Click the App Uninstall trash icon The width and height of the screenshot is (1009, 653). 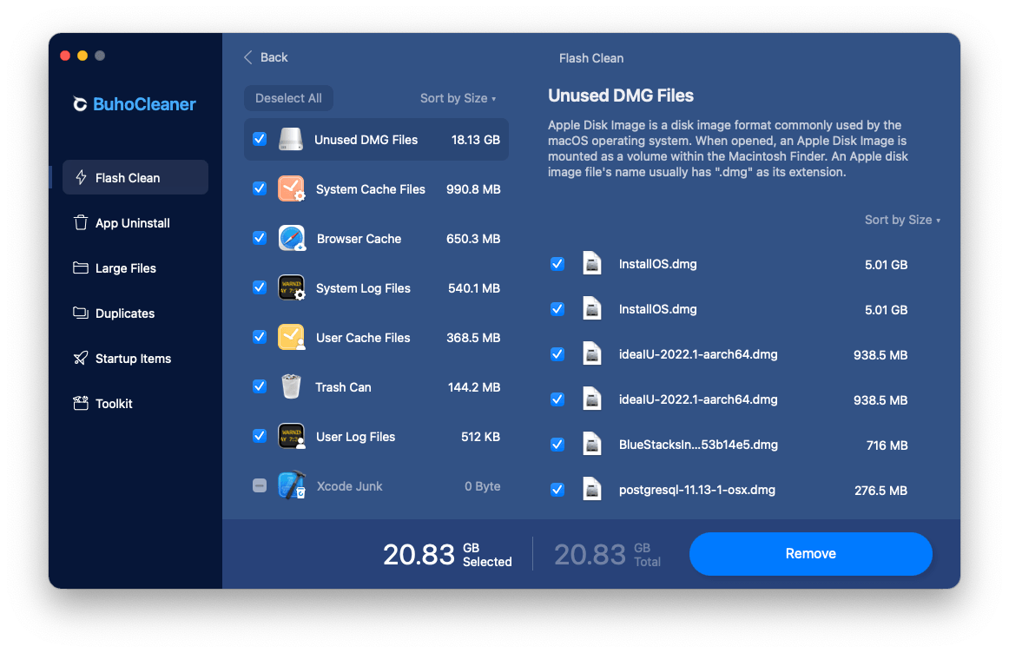point(81,222)
